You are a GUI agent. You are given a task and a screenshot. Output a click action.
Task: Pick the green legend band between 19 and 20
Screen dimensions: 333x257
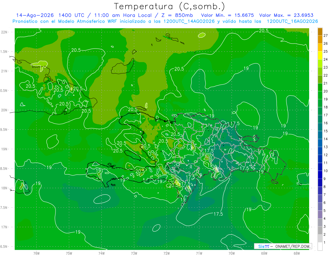pos(320,95)
